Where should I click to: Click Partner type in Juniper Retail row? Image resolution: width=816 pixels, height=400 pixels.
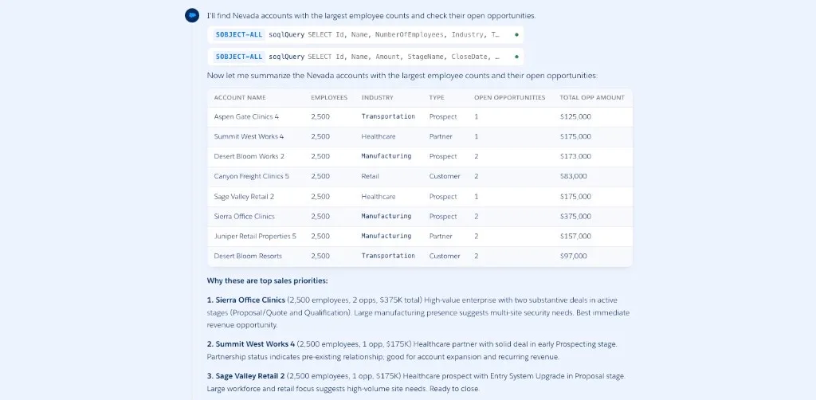coord(441,236)
